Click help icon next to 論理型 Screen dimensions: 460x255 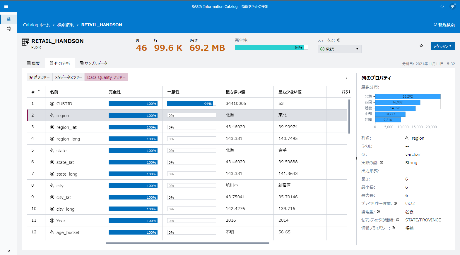(x=378, y=211)
